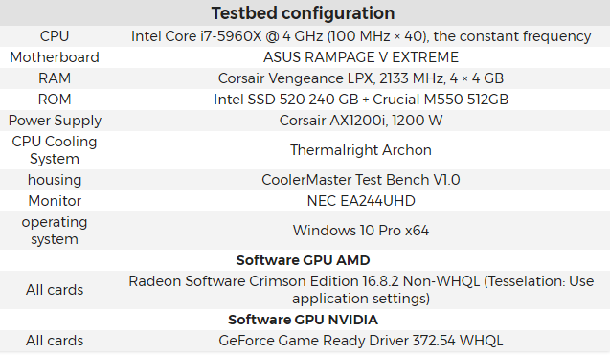Select the CPU Cooling System label

[x=55, y=150]
